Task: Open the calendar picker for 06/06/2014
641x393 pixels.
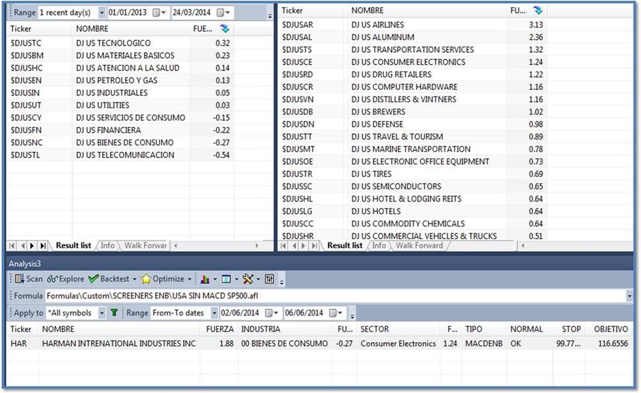Action: pos(336,313)
